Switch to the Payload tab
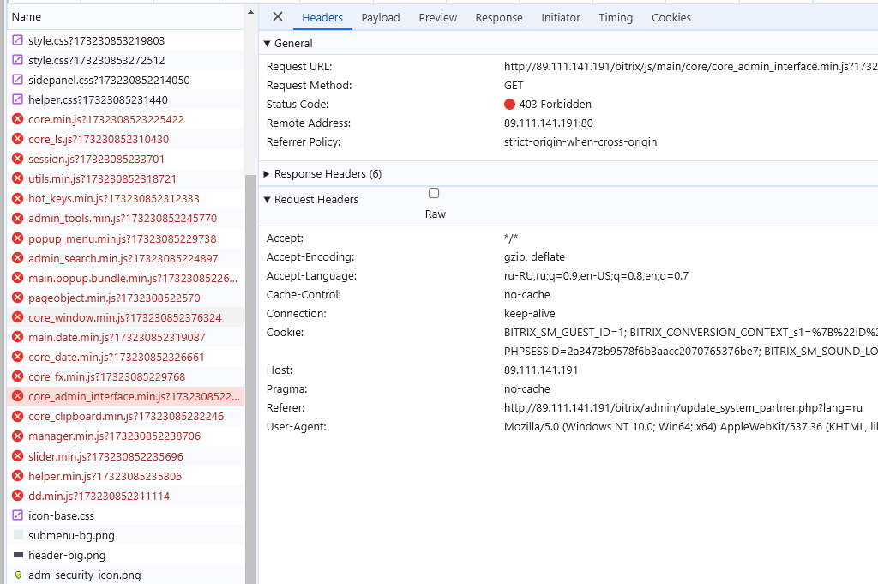This screenshot has width=878, height=584. coord(381,18)
